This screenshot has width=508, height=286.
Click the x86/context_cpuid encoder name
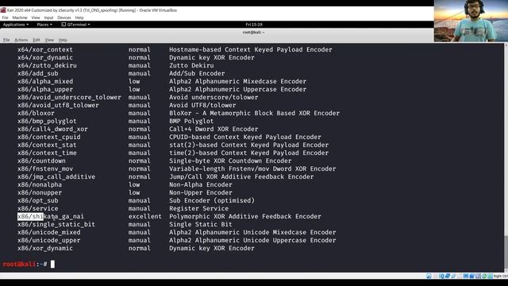point(49,137)
